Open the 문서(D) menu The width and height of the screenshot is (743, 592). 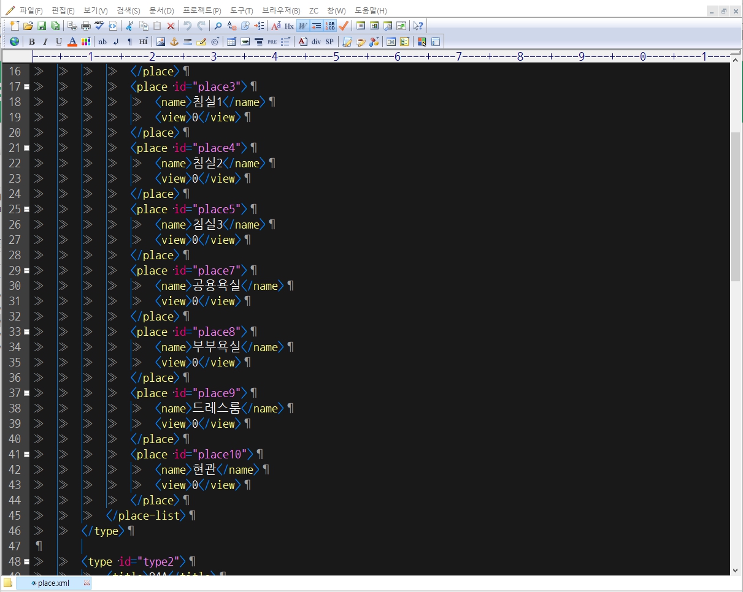coord(162,11)
